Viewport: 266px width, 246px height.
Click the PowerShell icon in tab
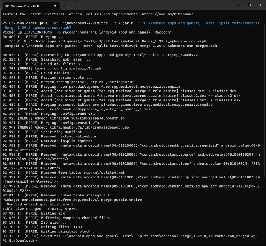coord(7,6)
